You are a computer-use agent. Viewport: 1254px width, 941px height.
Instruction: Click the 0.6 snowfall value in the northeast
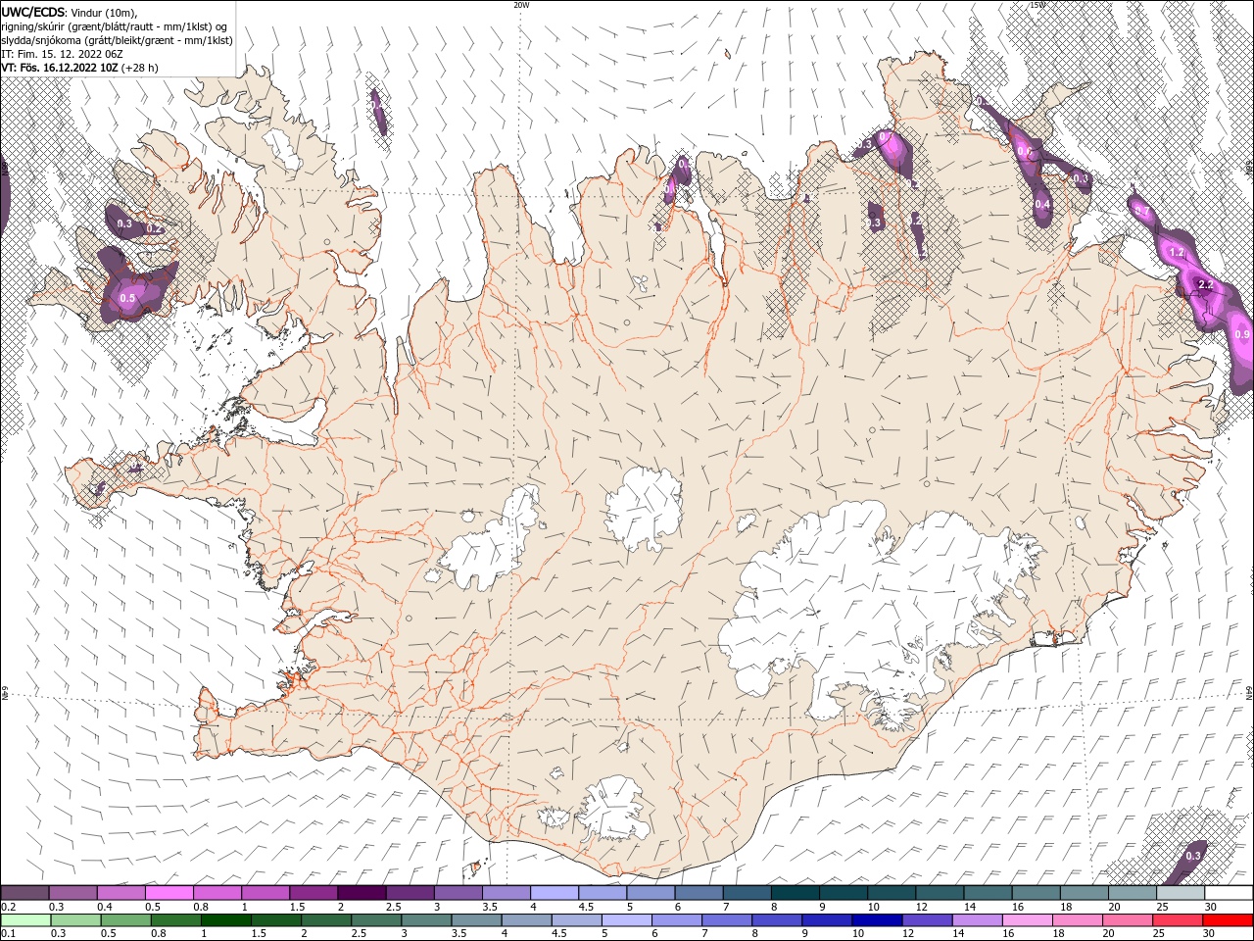click(1026, 152)
